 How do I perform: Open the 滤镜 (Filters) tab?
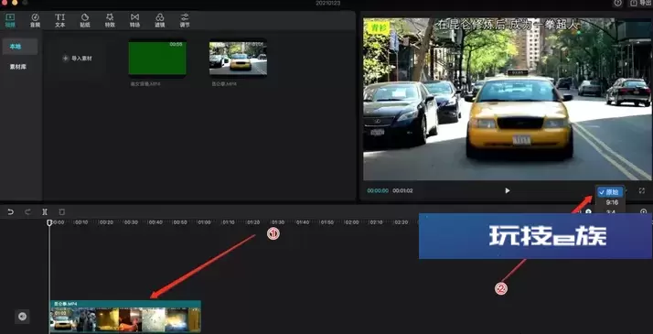pyautogui.click(x=160, y=20)
